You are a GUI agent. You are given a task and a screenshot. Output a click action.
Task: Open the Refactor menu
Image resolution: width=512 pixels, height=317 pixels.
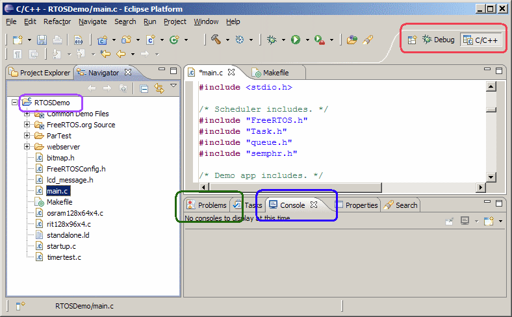[57, 21]
